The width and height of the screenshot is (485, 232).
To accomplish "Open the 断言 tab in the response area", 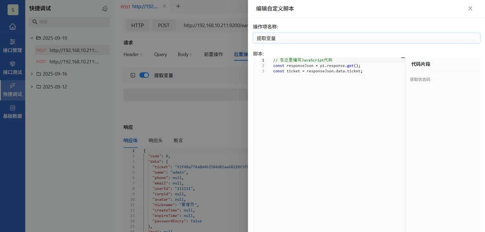I will [178, 140].
